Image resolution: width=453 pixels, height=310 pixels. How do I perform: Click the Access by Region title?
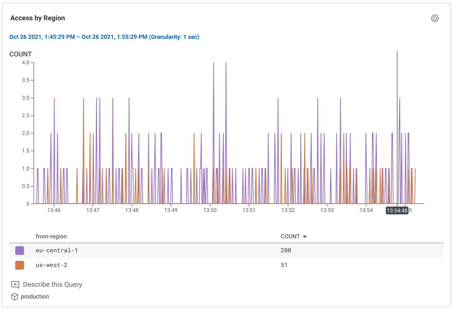pyautogui.click(x=38, y=18)
